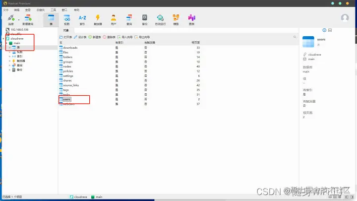357x201 pixels.
Task: Open the 自动运行 automation robot icon
Action: coord(160,20)
